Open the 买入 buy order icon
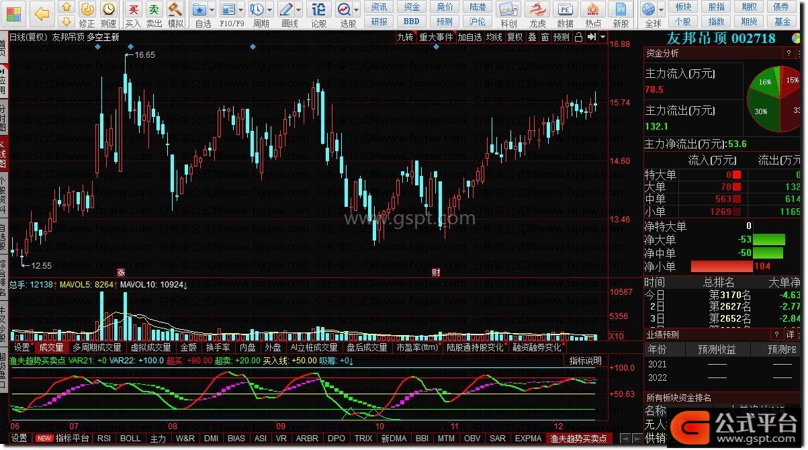Viewport: 808px width, 450px height. 134,9
